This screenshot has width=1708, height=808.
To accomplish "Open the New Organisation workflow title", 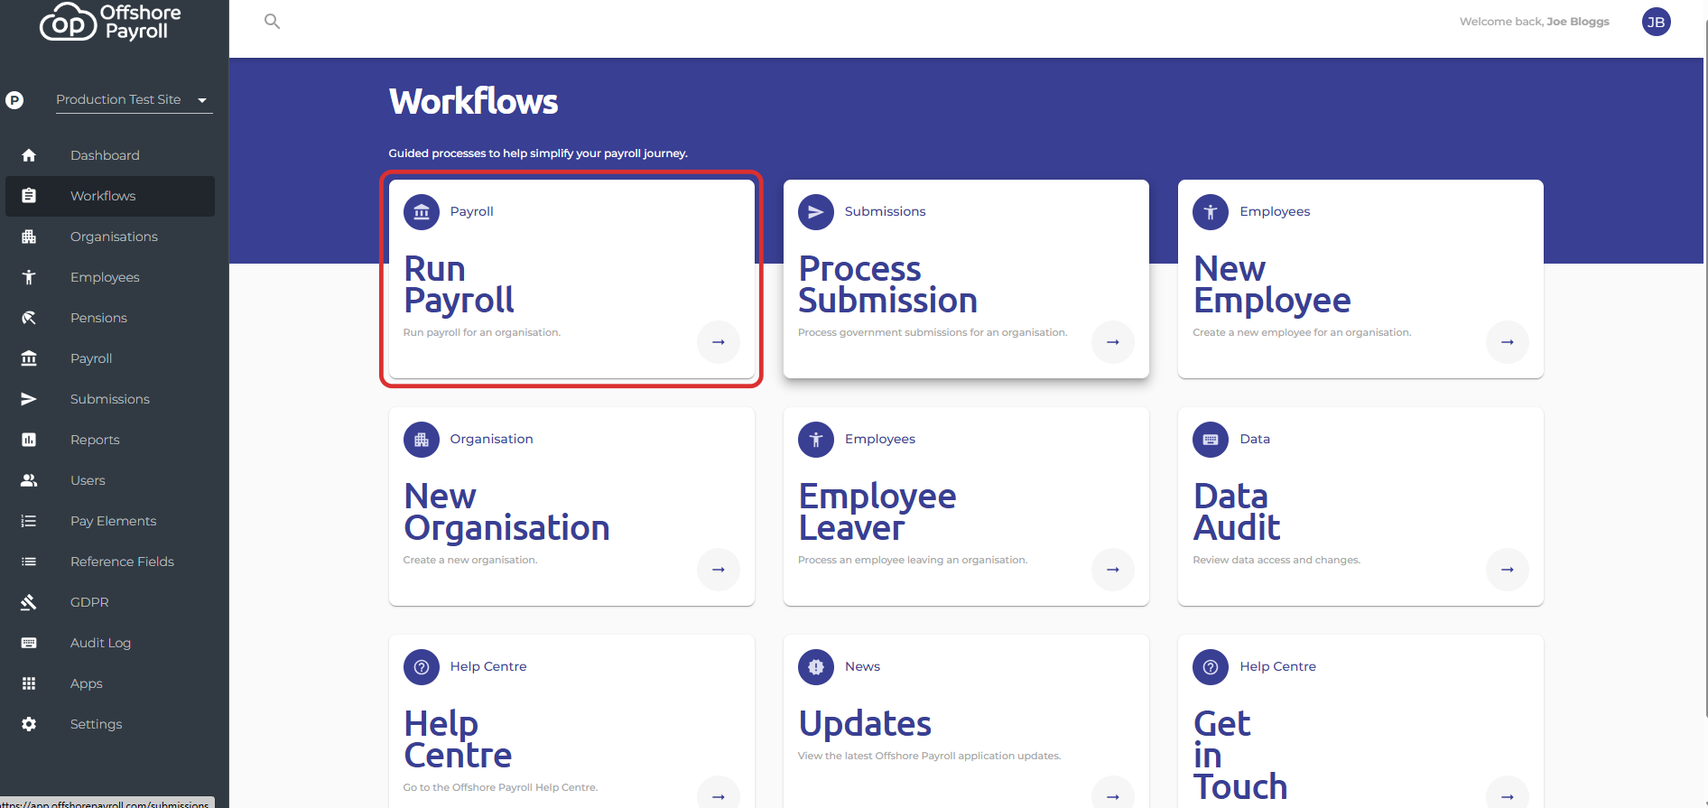I will (x=506, y=512).
